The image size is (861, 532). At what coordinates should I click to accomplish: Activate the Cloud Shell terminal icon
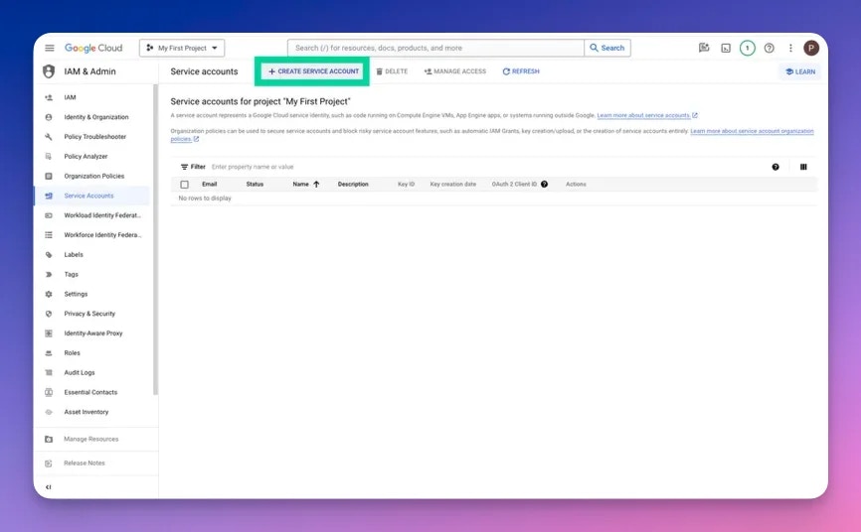click(726, 49)
